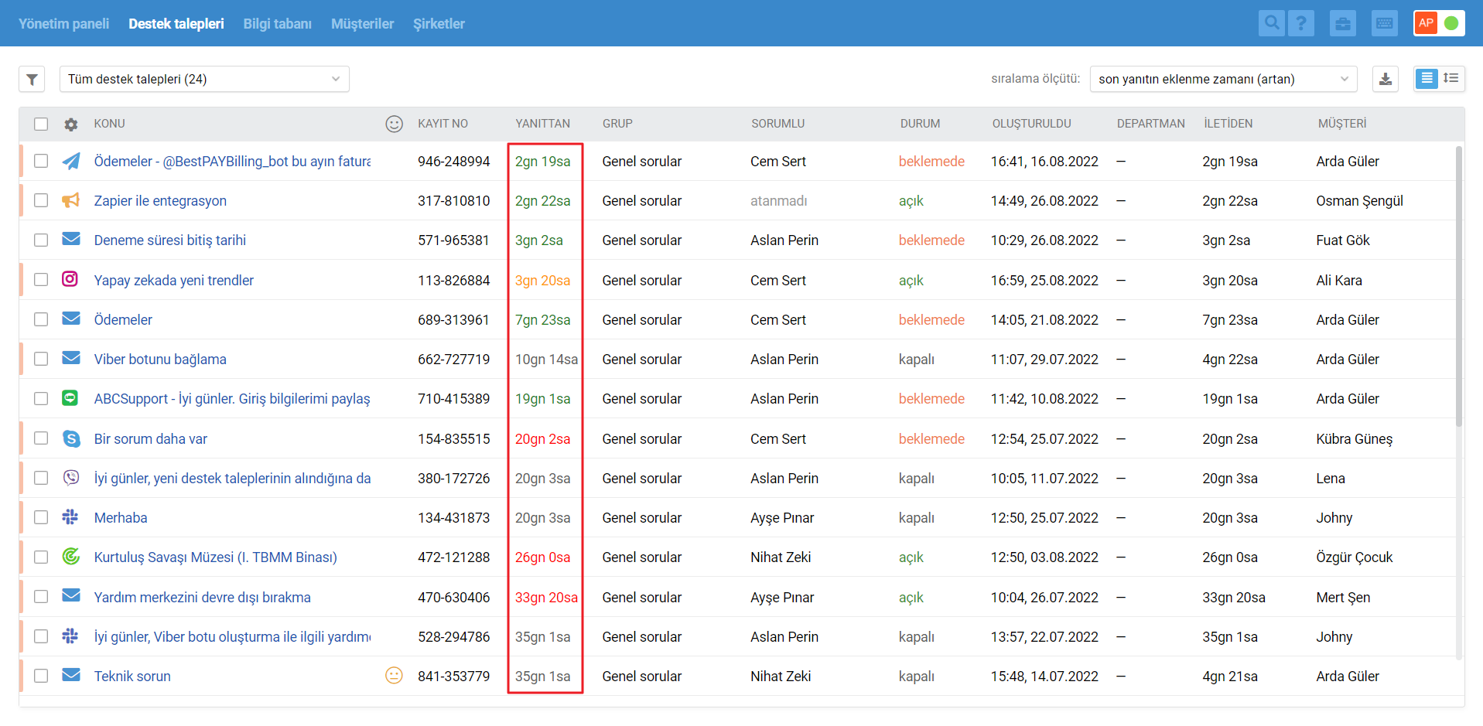Click the briefcase icon in header
The height and width of the screenshot is (726, 1483).
(1343, 23)
